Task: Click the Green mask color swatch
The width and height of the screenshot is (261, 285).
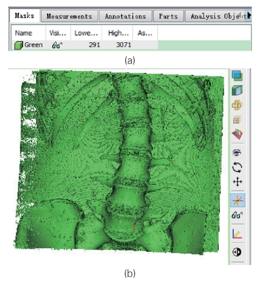Action: click(x=19, y=45)
